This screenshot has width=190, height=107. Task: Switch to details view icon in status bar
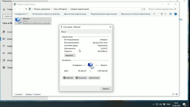click(173, 94)
